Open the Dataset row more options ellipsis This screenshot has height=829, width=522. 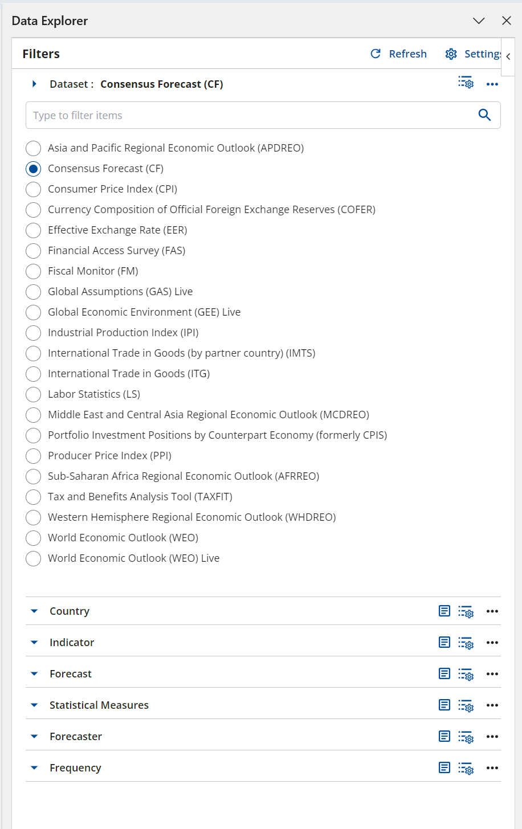pos(492,84)
